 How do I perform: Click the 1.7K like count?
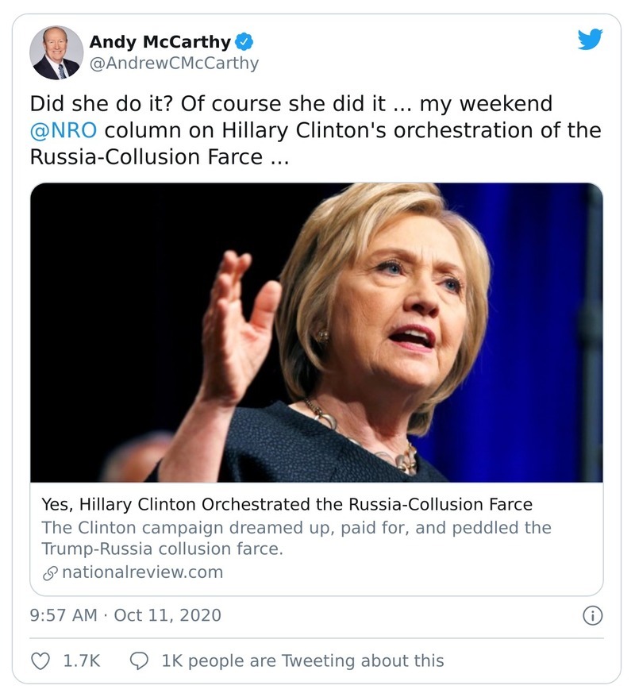click(82, 660)
